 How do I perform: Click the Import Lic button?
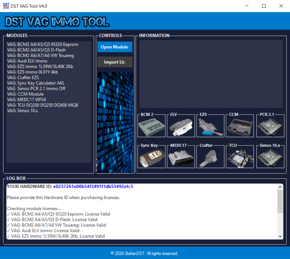[x=115, y=62]
